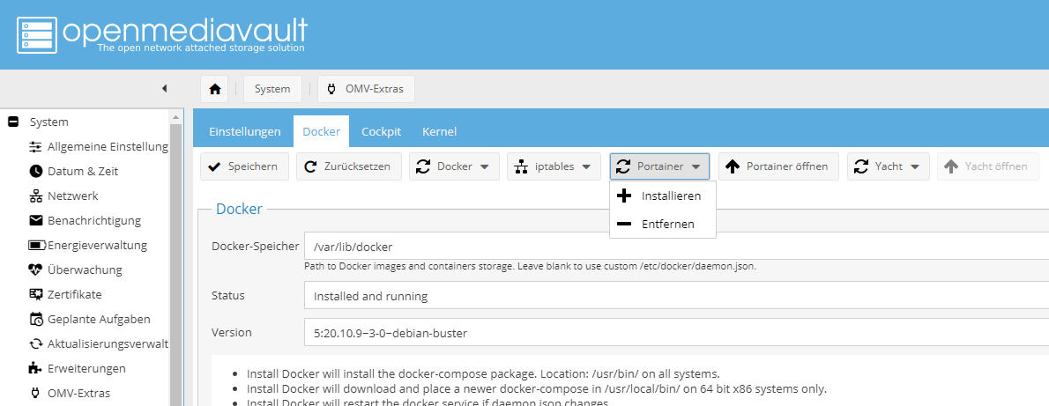Click the Speichern button

[244, 166]
